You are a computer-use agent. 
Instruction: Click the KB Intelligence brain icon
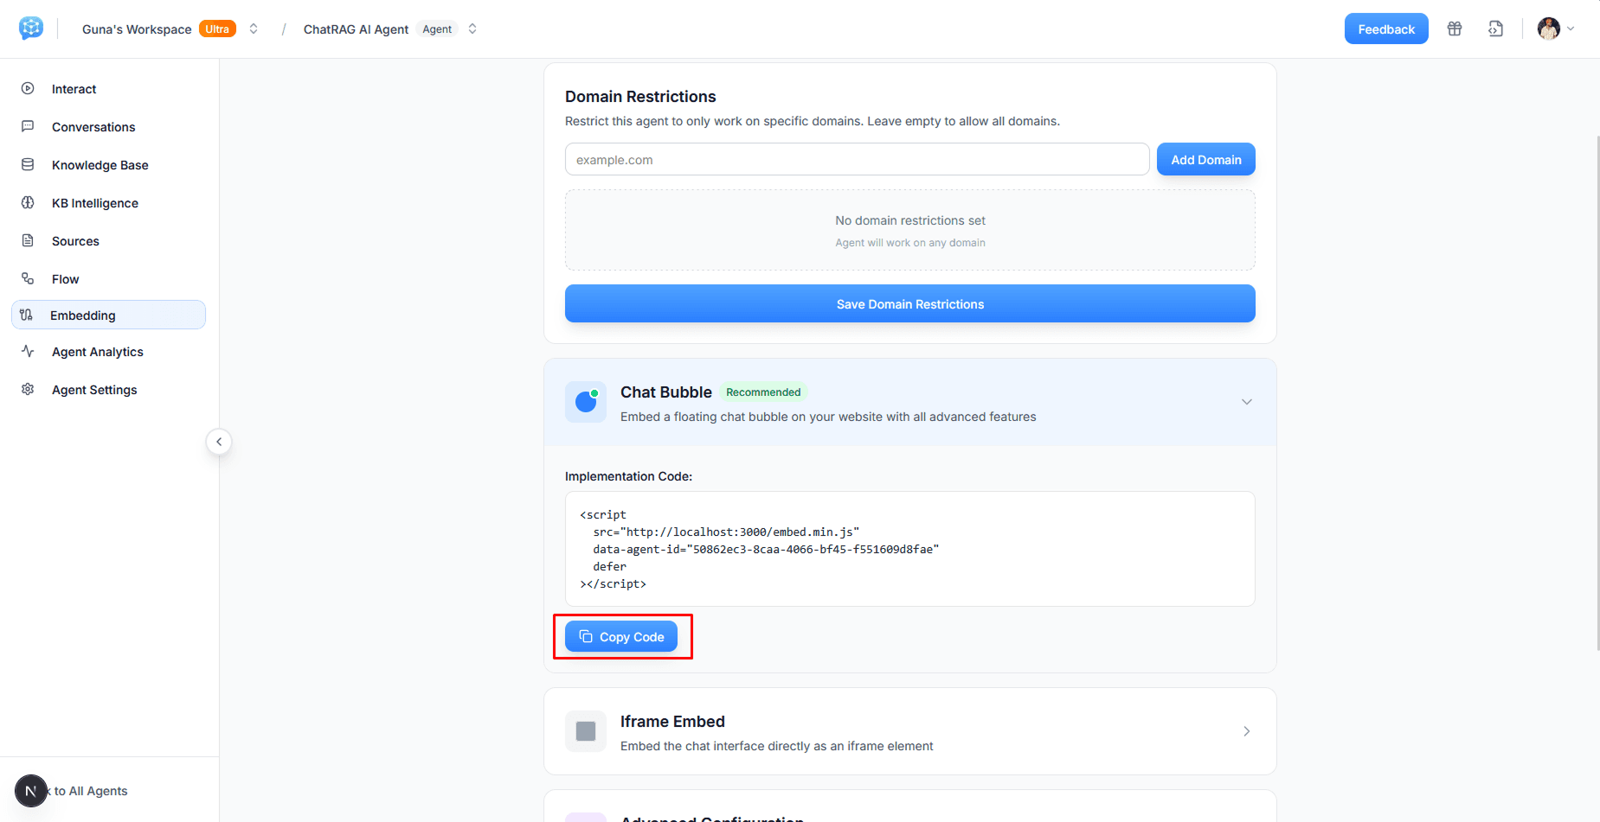[x=28, y=202]
